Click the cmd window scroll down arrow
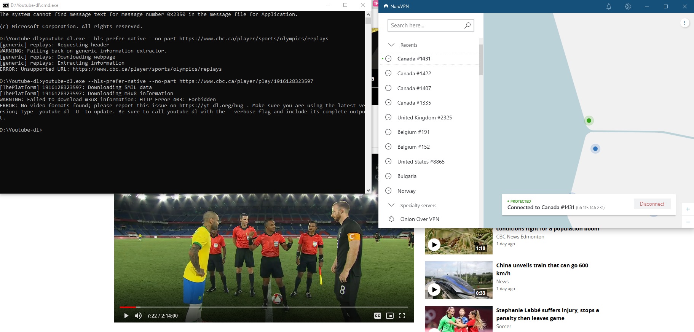This screenshot has width=694, height=332. pyautogui.click(x=368, y=190)
